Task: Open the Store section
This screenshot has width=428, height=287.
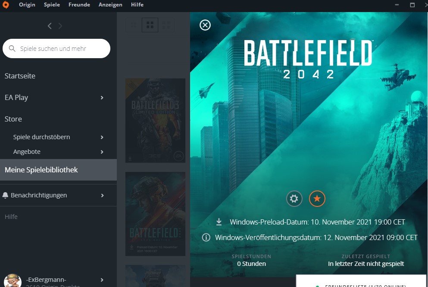Action: pos(13,119)
